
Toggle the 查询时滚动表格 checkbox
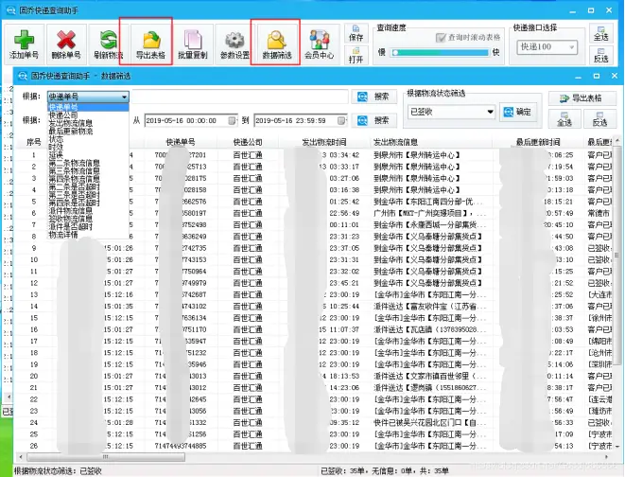(x=442, y=38)
